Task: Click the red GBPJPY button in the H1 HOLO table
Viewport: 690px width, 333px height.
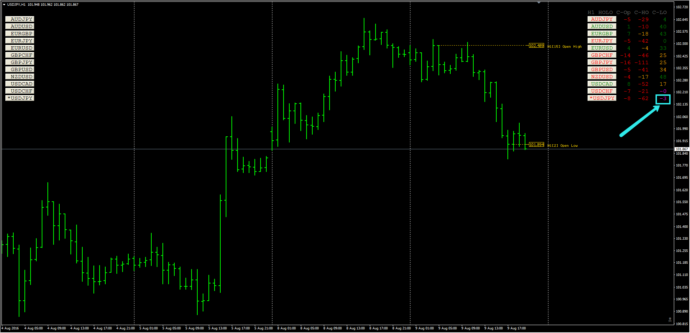Action: [602, 62]
